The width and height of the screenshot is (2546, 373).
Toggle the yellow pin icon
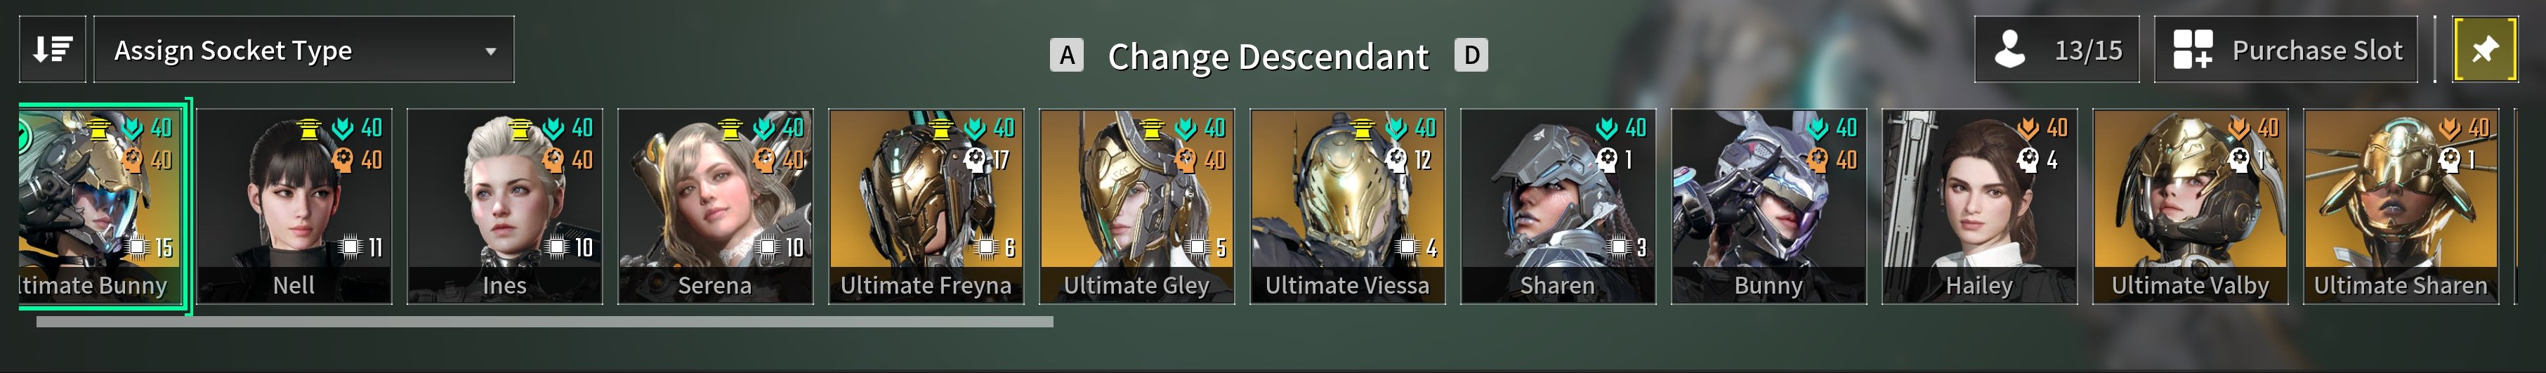pyautogui.click(x=2485, y=49)
